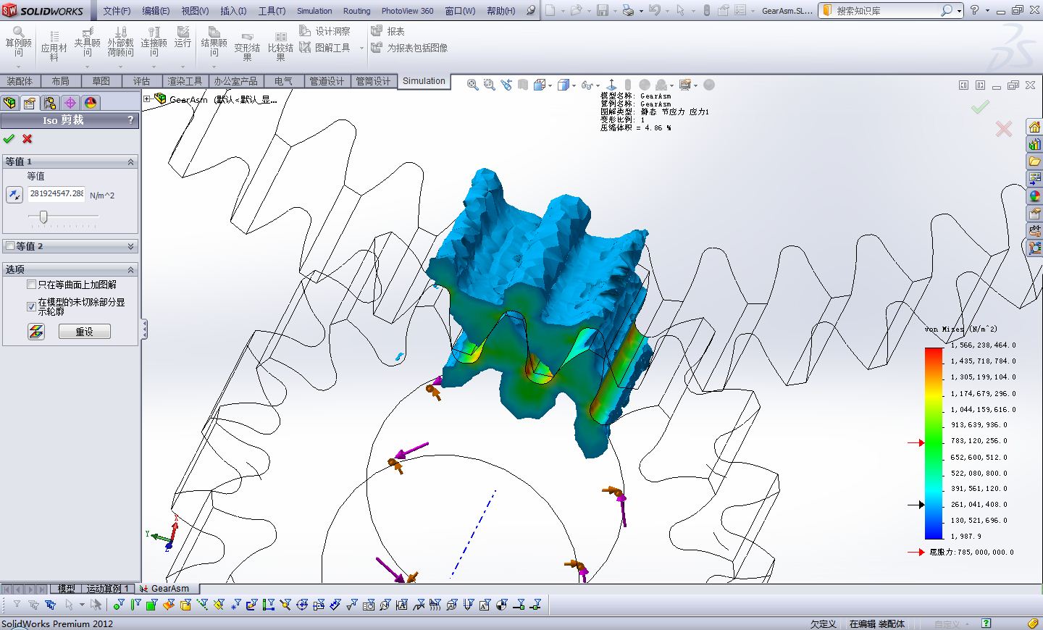Click the filter vertices icon in the bottom toolbar

(x=118, y=605)
